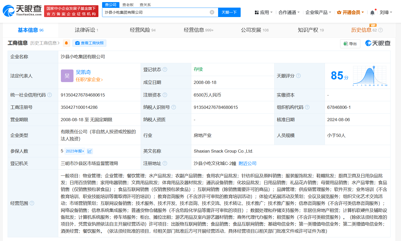Click the registration number 350427100014286
The image size is (401, 241).
(x=79, y=107)
